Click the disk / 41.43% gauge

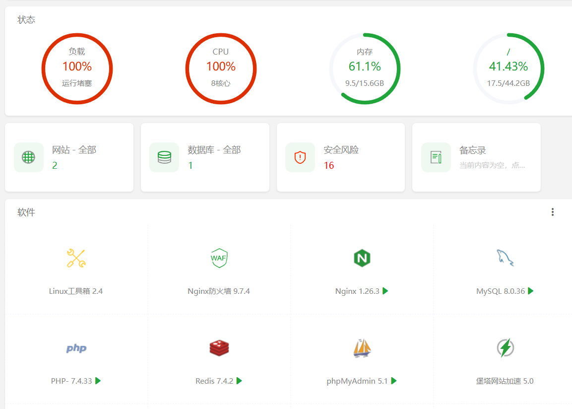coord(508,68)
